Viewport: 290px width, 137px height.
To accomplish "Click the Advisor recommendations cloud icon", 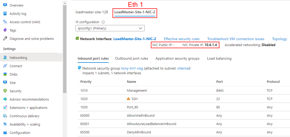I will 5,99.
